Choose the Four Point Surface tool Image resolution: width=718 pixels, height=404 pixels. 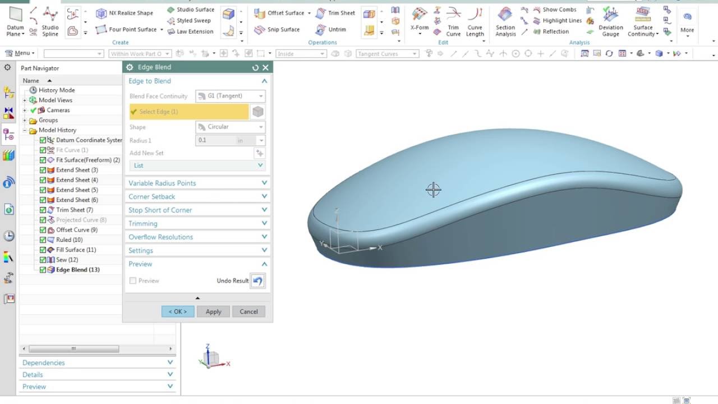click(127, 29)
